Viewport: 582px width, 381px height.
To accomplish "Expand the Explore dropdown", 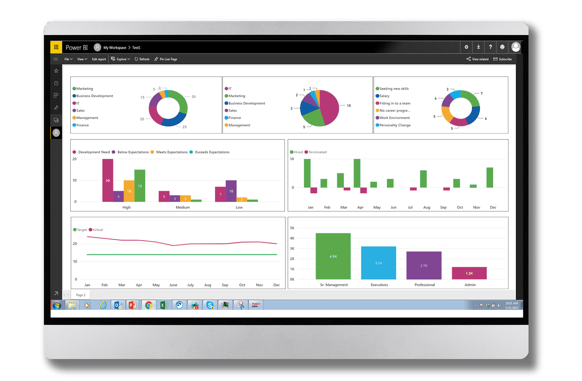I will point(120,59).
